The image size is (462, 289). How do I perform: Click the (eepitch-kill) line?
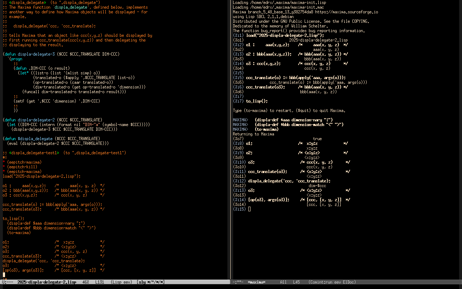point(21,167)
